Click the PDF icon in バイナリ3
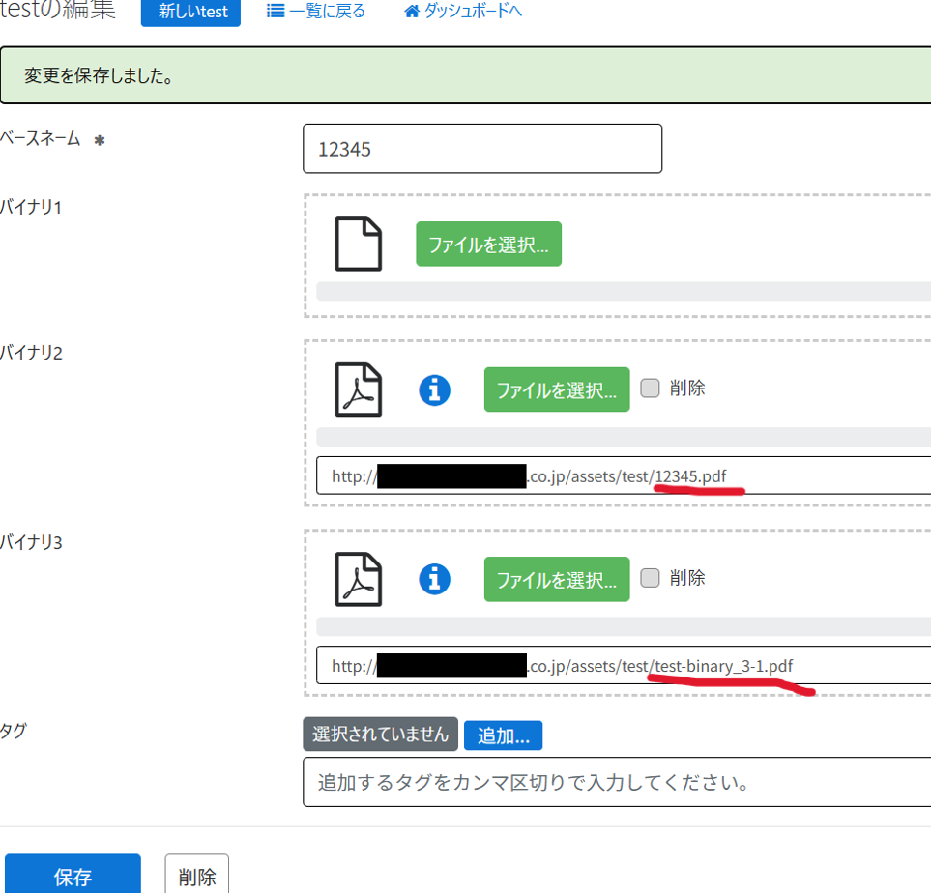Screen dimensions: 931x893 point(358,579)
